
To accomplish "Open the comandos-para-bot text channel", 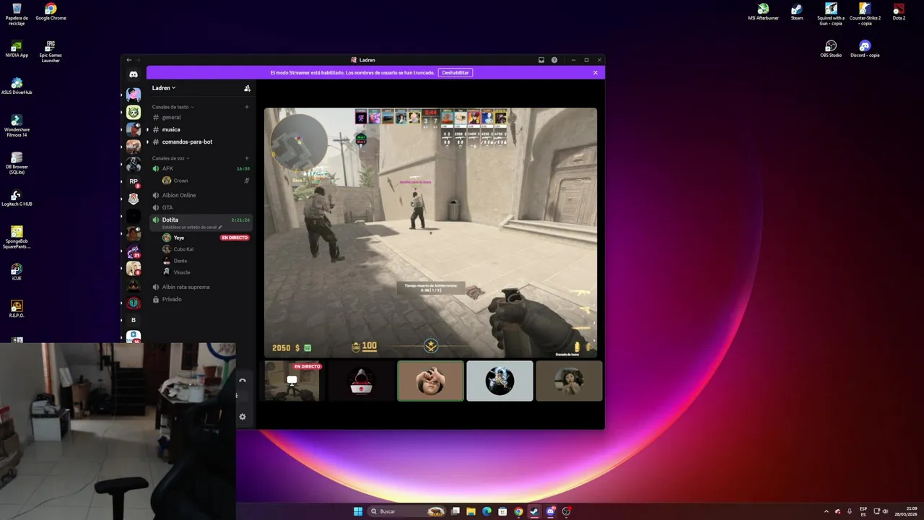I will pyautogui.click(x=201, y=142).
